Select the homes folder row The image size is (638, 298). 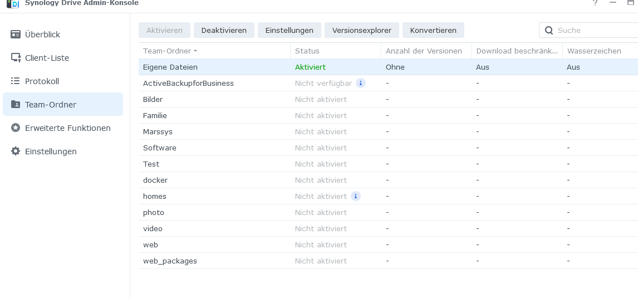click(x=388, y=196)
